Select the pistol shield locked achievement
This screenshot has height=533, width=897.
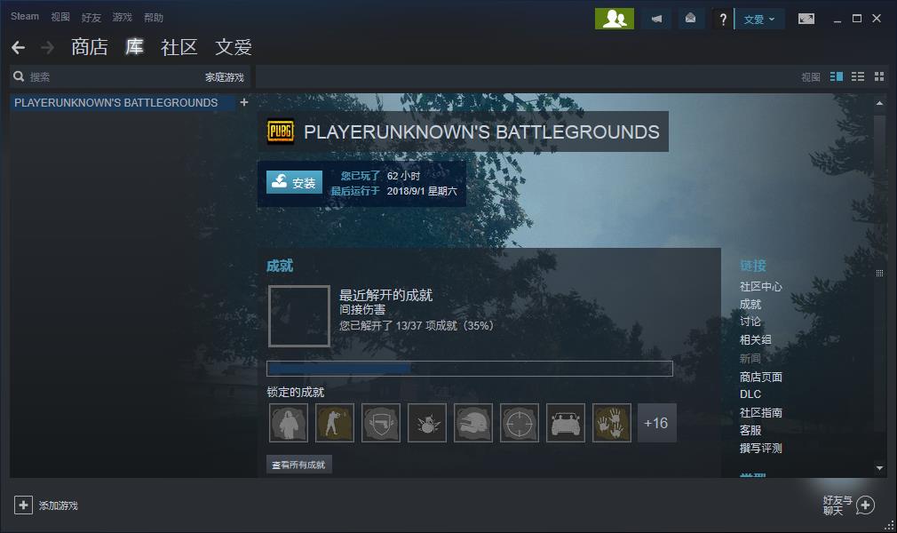pyautogui.click(x=381, y=423)
